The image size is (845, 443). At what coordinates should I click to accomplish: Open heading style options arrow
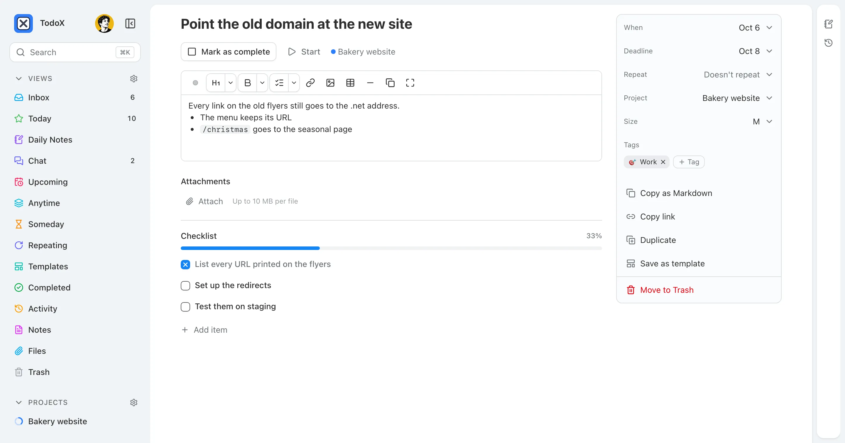pyautogui.click(x=231, y=83)
